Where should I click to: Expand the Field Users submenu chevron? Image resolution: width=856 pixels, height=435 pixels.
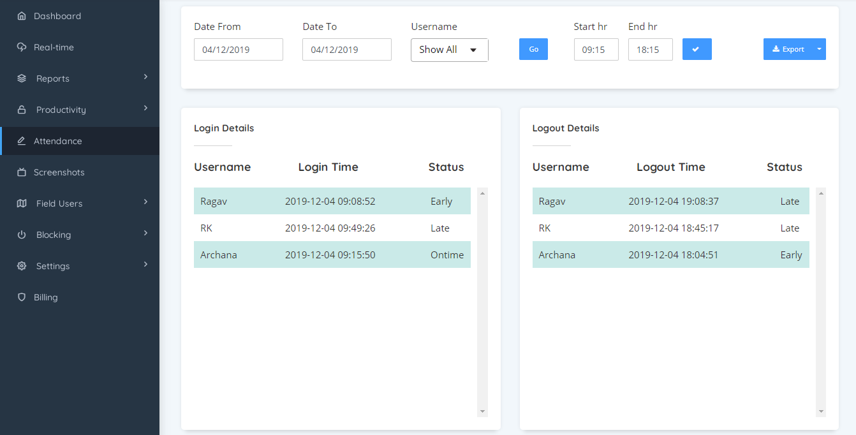pos(145,202)
